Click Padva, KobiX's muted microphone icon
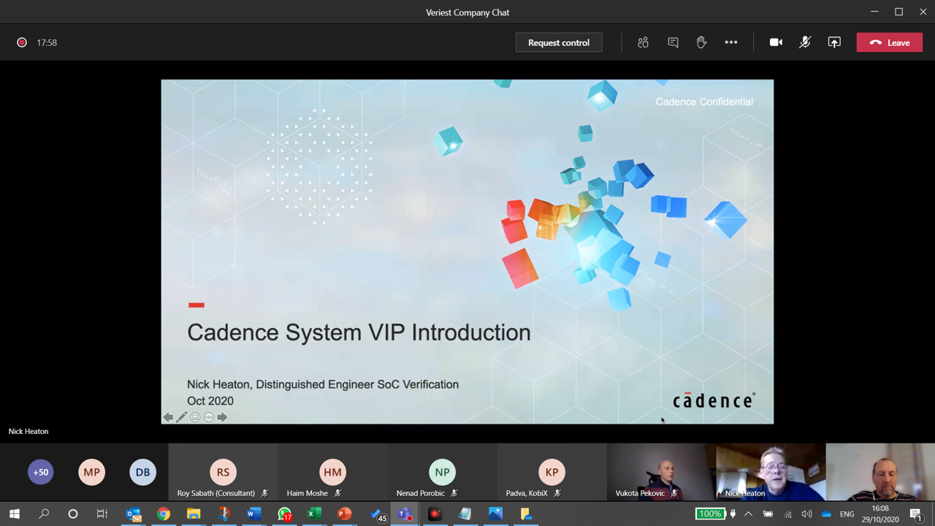Viewport: 935px width, 526px height. click(x=557, y=493)
